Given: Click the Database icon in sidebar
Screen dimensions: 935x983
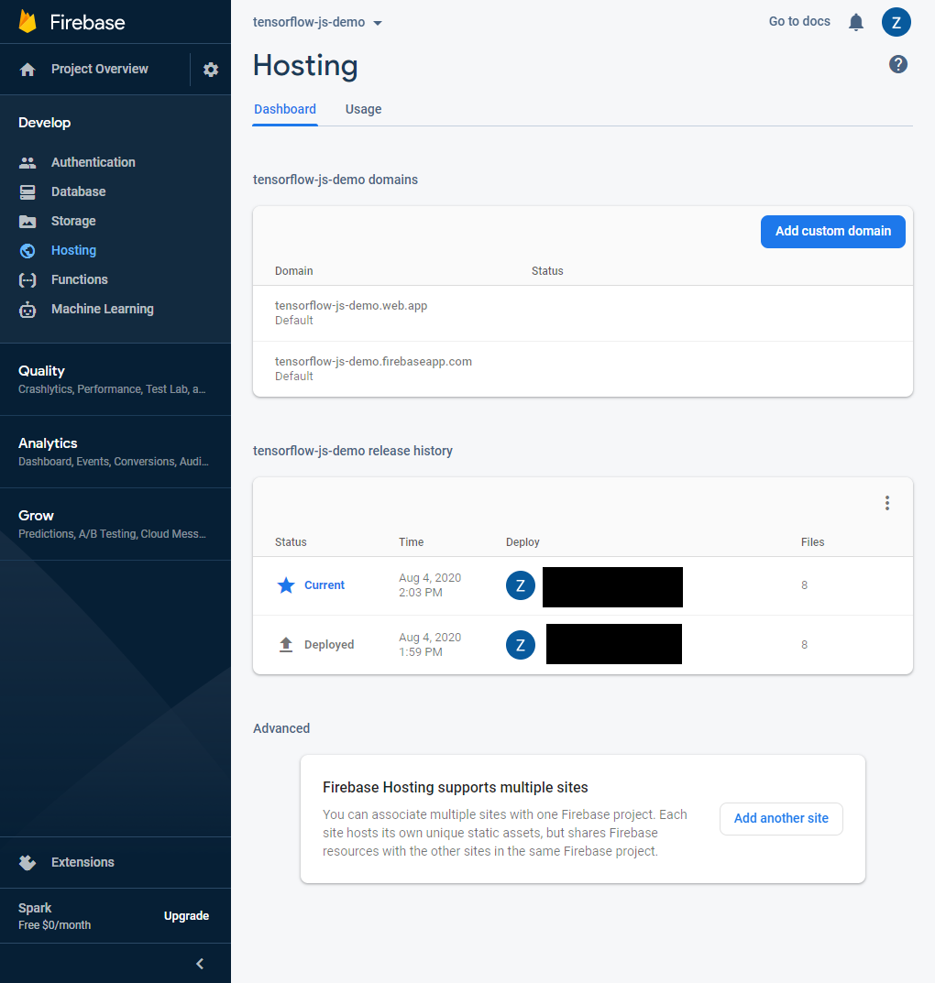Looking at the screenshot, I should coord(27,191).
